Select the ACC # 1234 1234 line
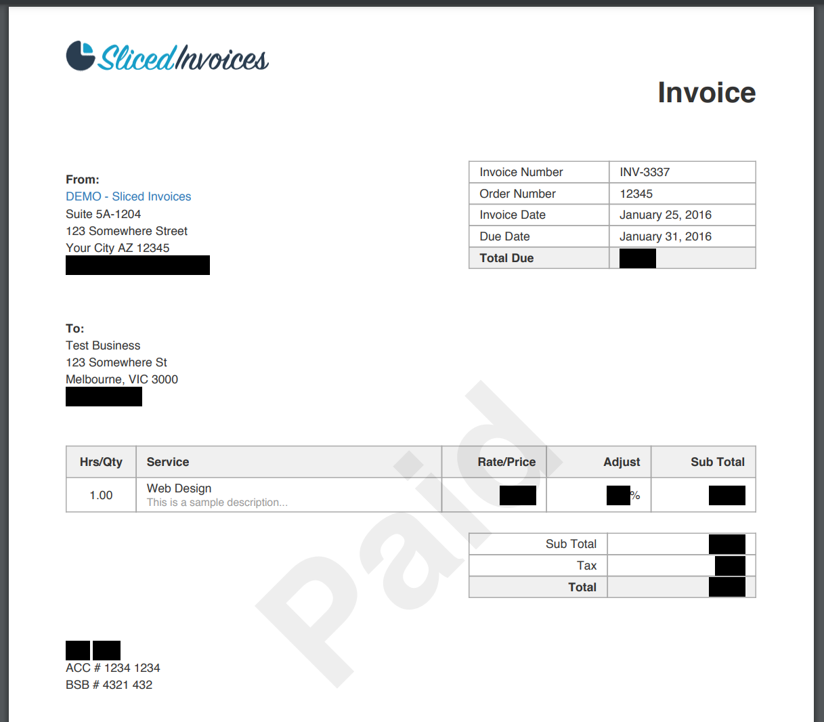Viewport: 824px width, 722px height. (113, 668)
